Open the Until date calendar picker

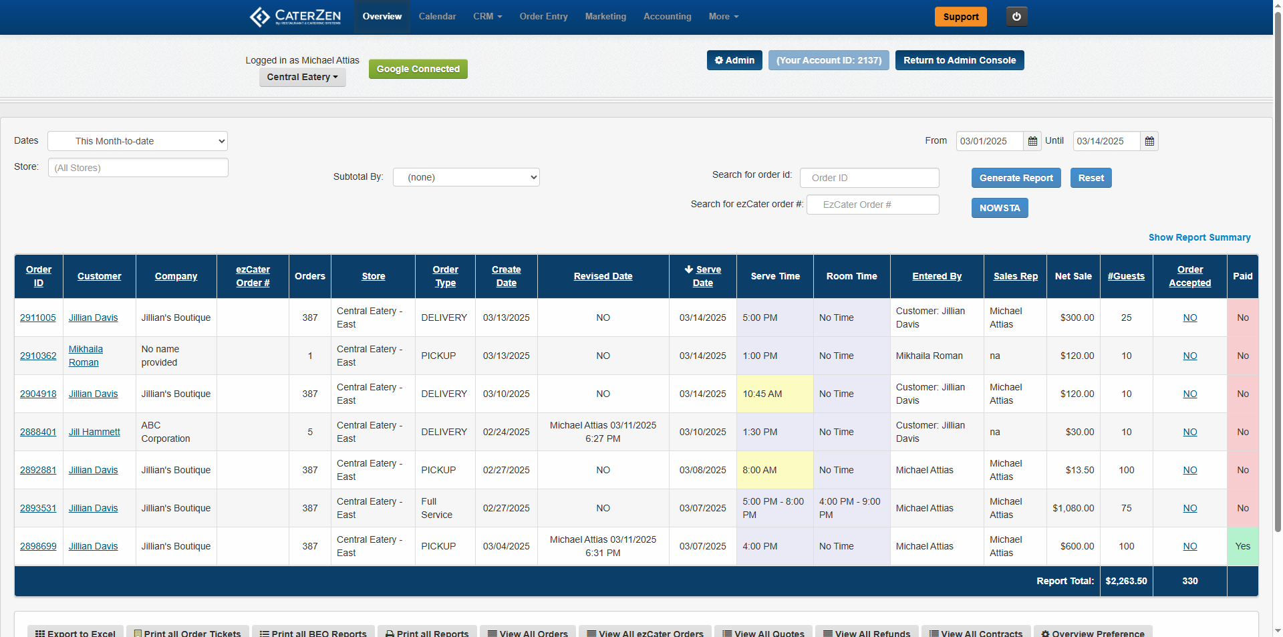[x=1149, y=141]
